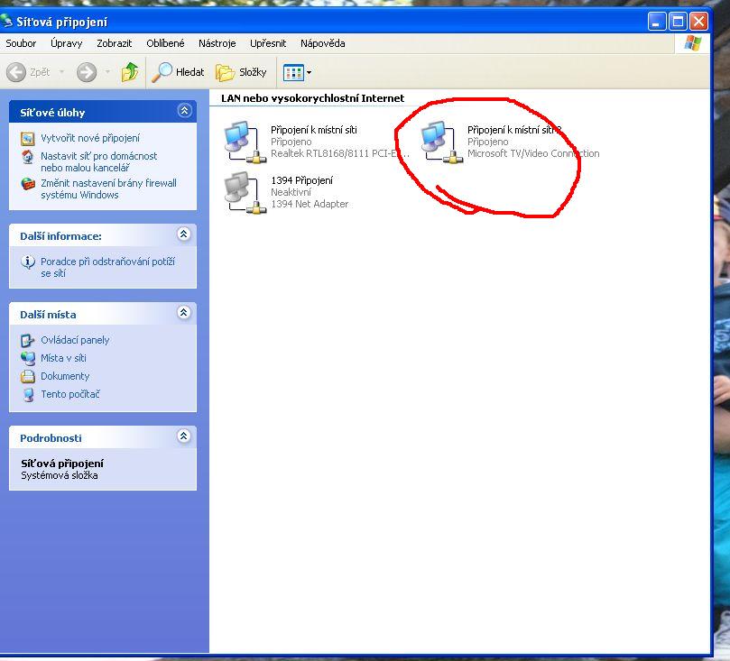Open the Views dropdown arrow
The height and width of the screenshot is (661, 730).
pyautogui.click(x=309, y=72)
